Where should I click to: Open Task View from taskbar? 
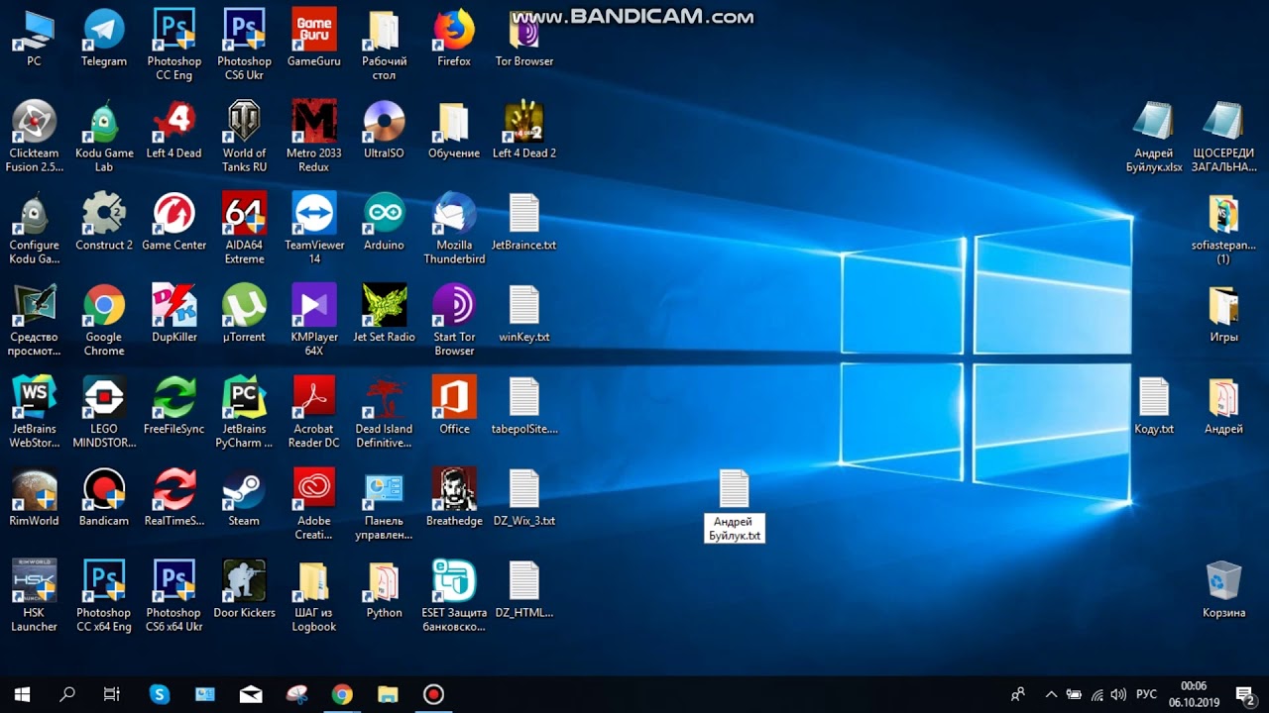[112, 694]
